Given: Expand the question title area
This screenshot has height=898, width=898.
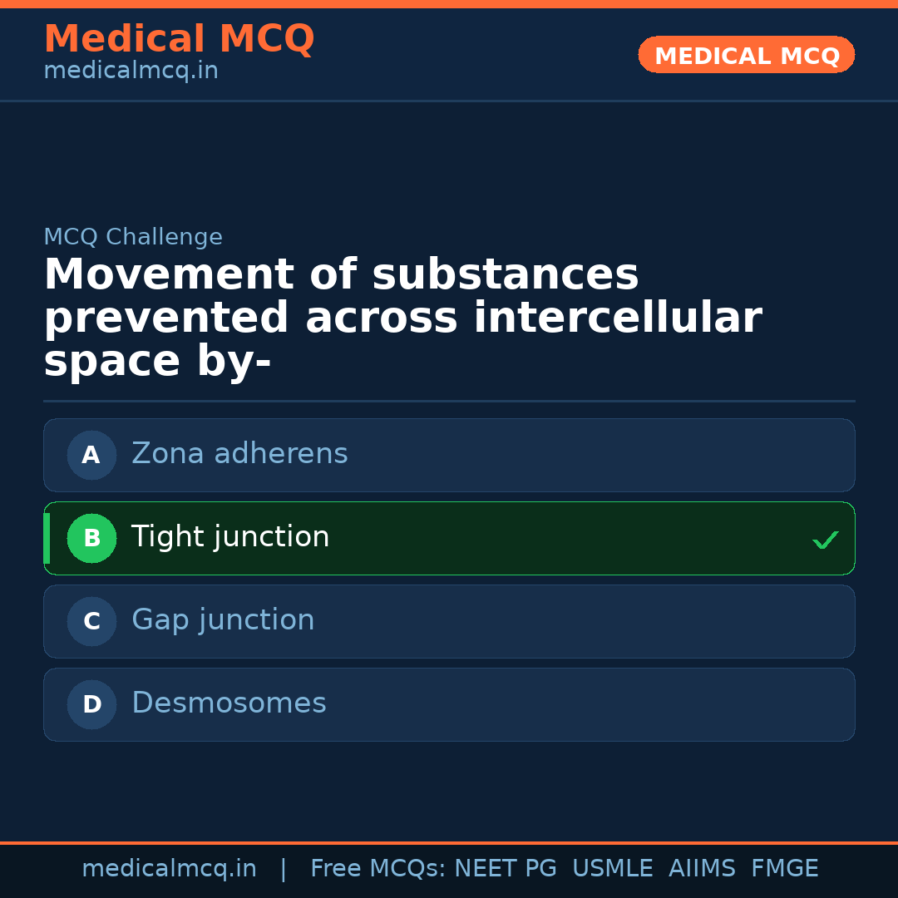Looking at the screenshot, I should tap(403, 316).
